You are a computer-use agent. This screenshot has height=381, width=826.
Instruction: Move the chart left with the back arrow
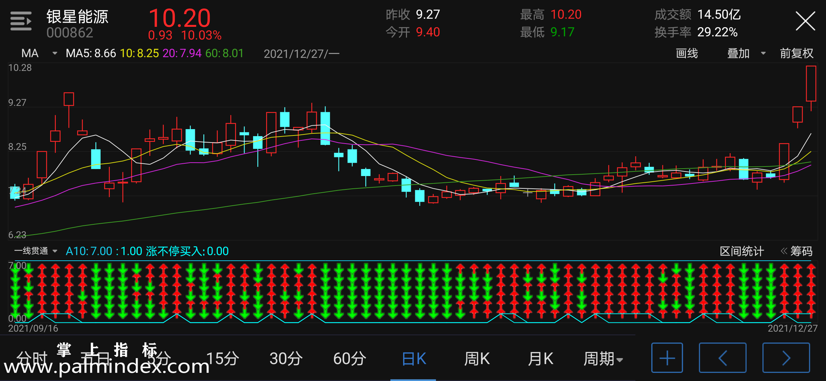[x=723, y=358]
